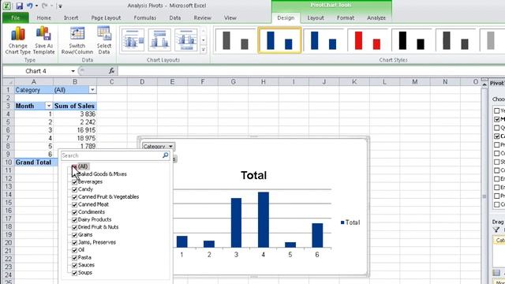Uncheck the Canned Meat checkbox
This screenshot has width=505, height=284.
(x=74, y=204)
